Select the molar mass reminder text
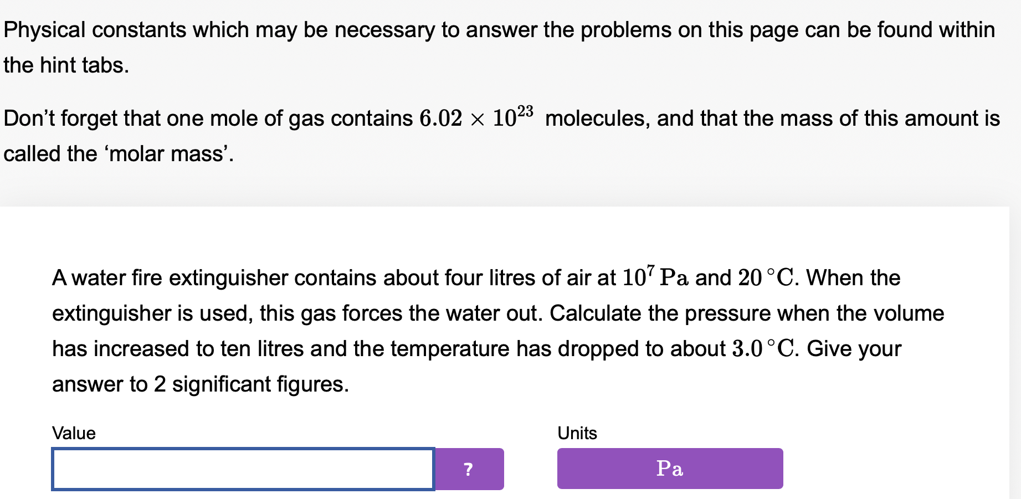The image size is (1021, 499). pyautogui.click(x=499, y=136)
